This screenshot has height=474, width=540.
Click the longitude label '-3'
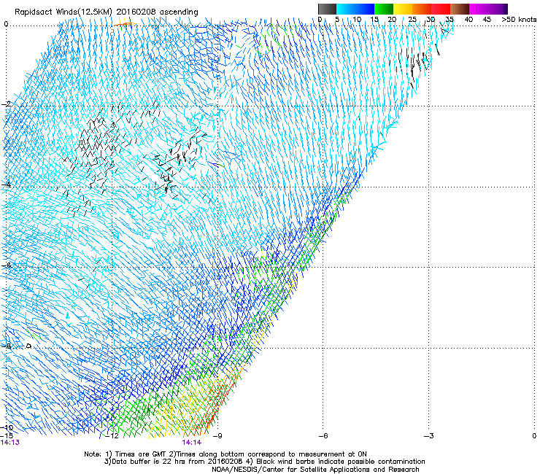(x=429, y=436)
